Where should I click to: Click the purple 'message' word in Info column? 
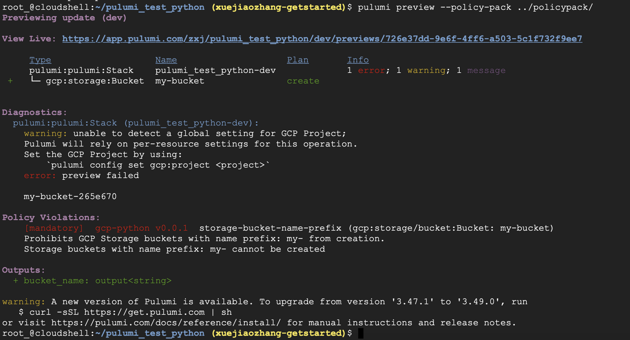[x=486, y=71]
